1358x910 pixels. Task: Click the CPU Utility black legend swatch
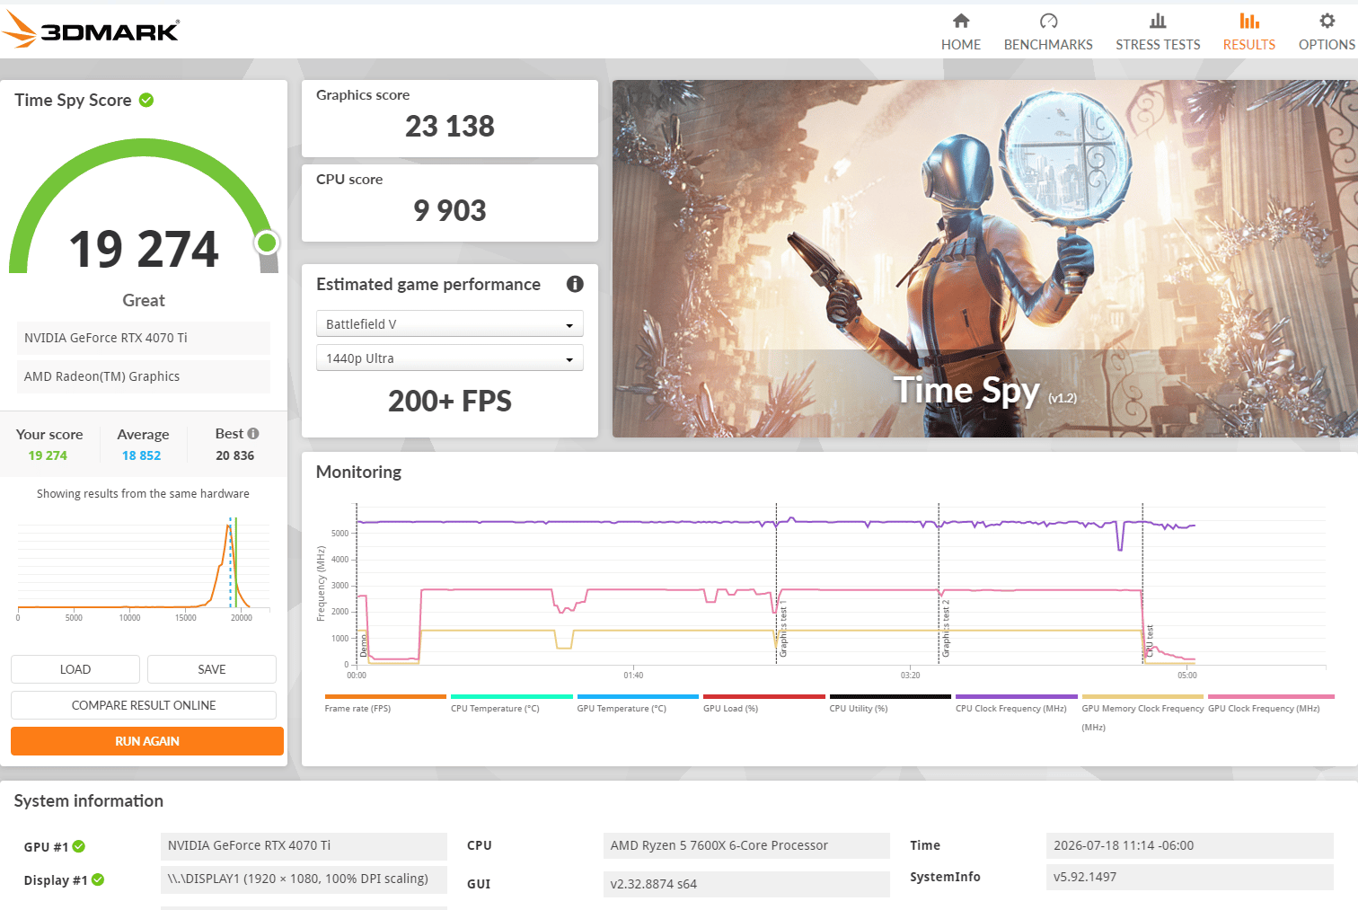pyautogui.click(x=890, y=696)
